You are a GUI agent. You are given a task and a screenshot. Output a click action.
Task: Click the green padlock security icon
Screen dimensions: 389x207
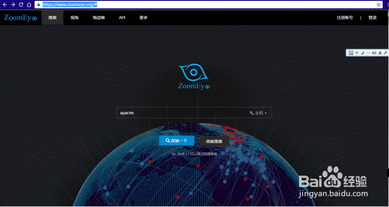coord(39,5)
